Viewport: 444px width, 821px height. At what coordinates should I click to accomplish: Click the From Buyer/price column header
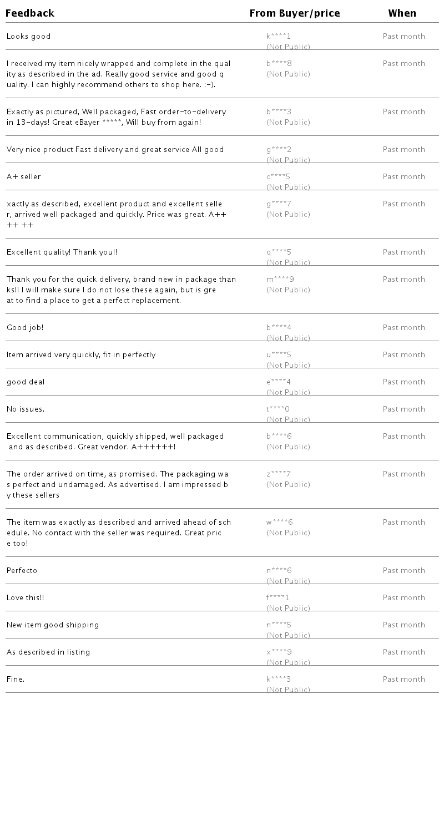(x=295, y=13)
